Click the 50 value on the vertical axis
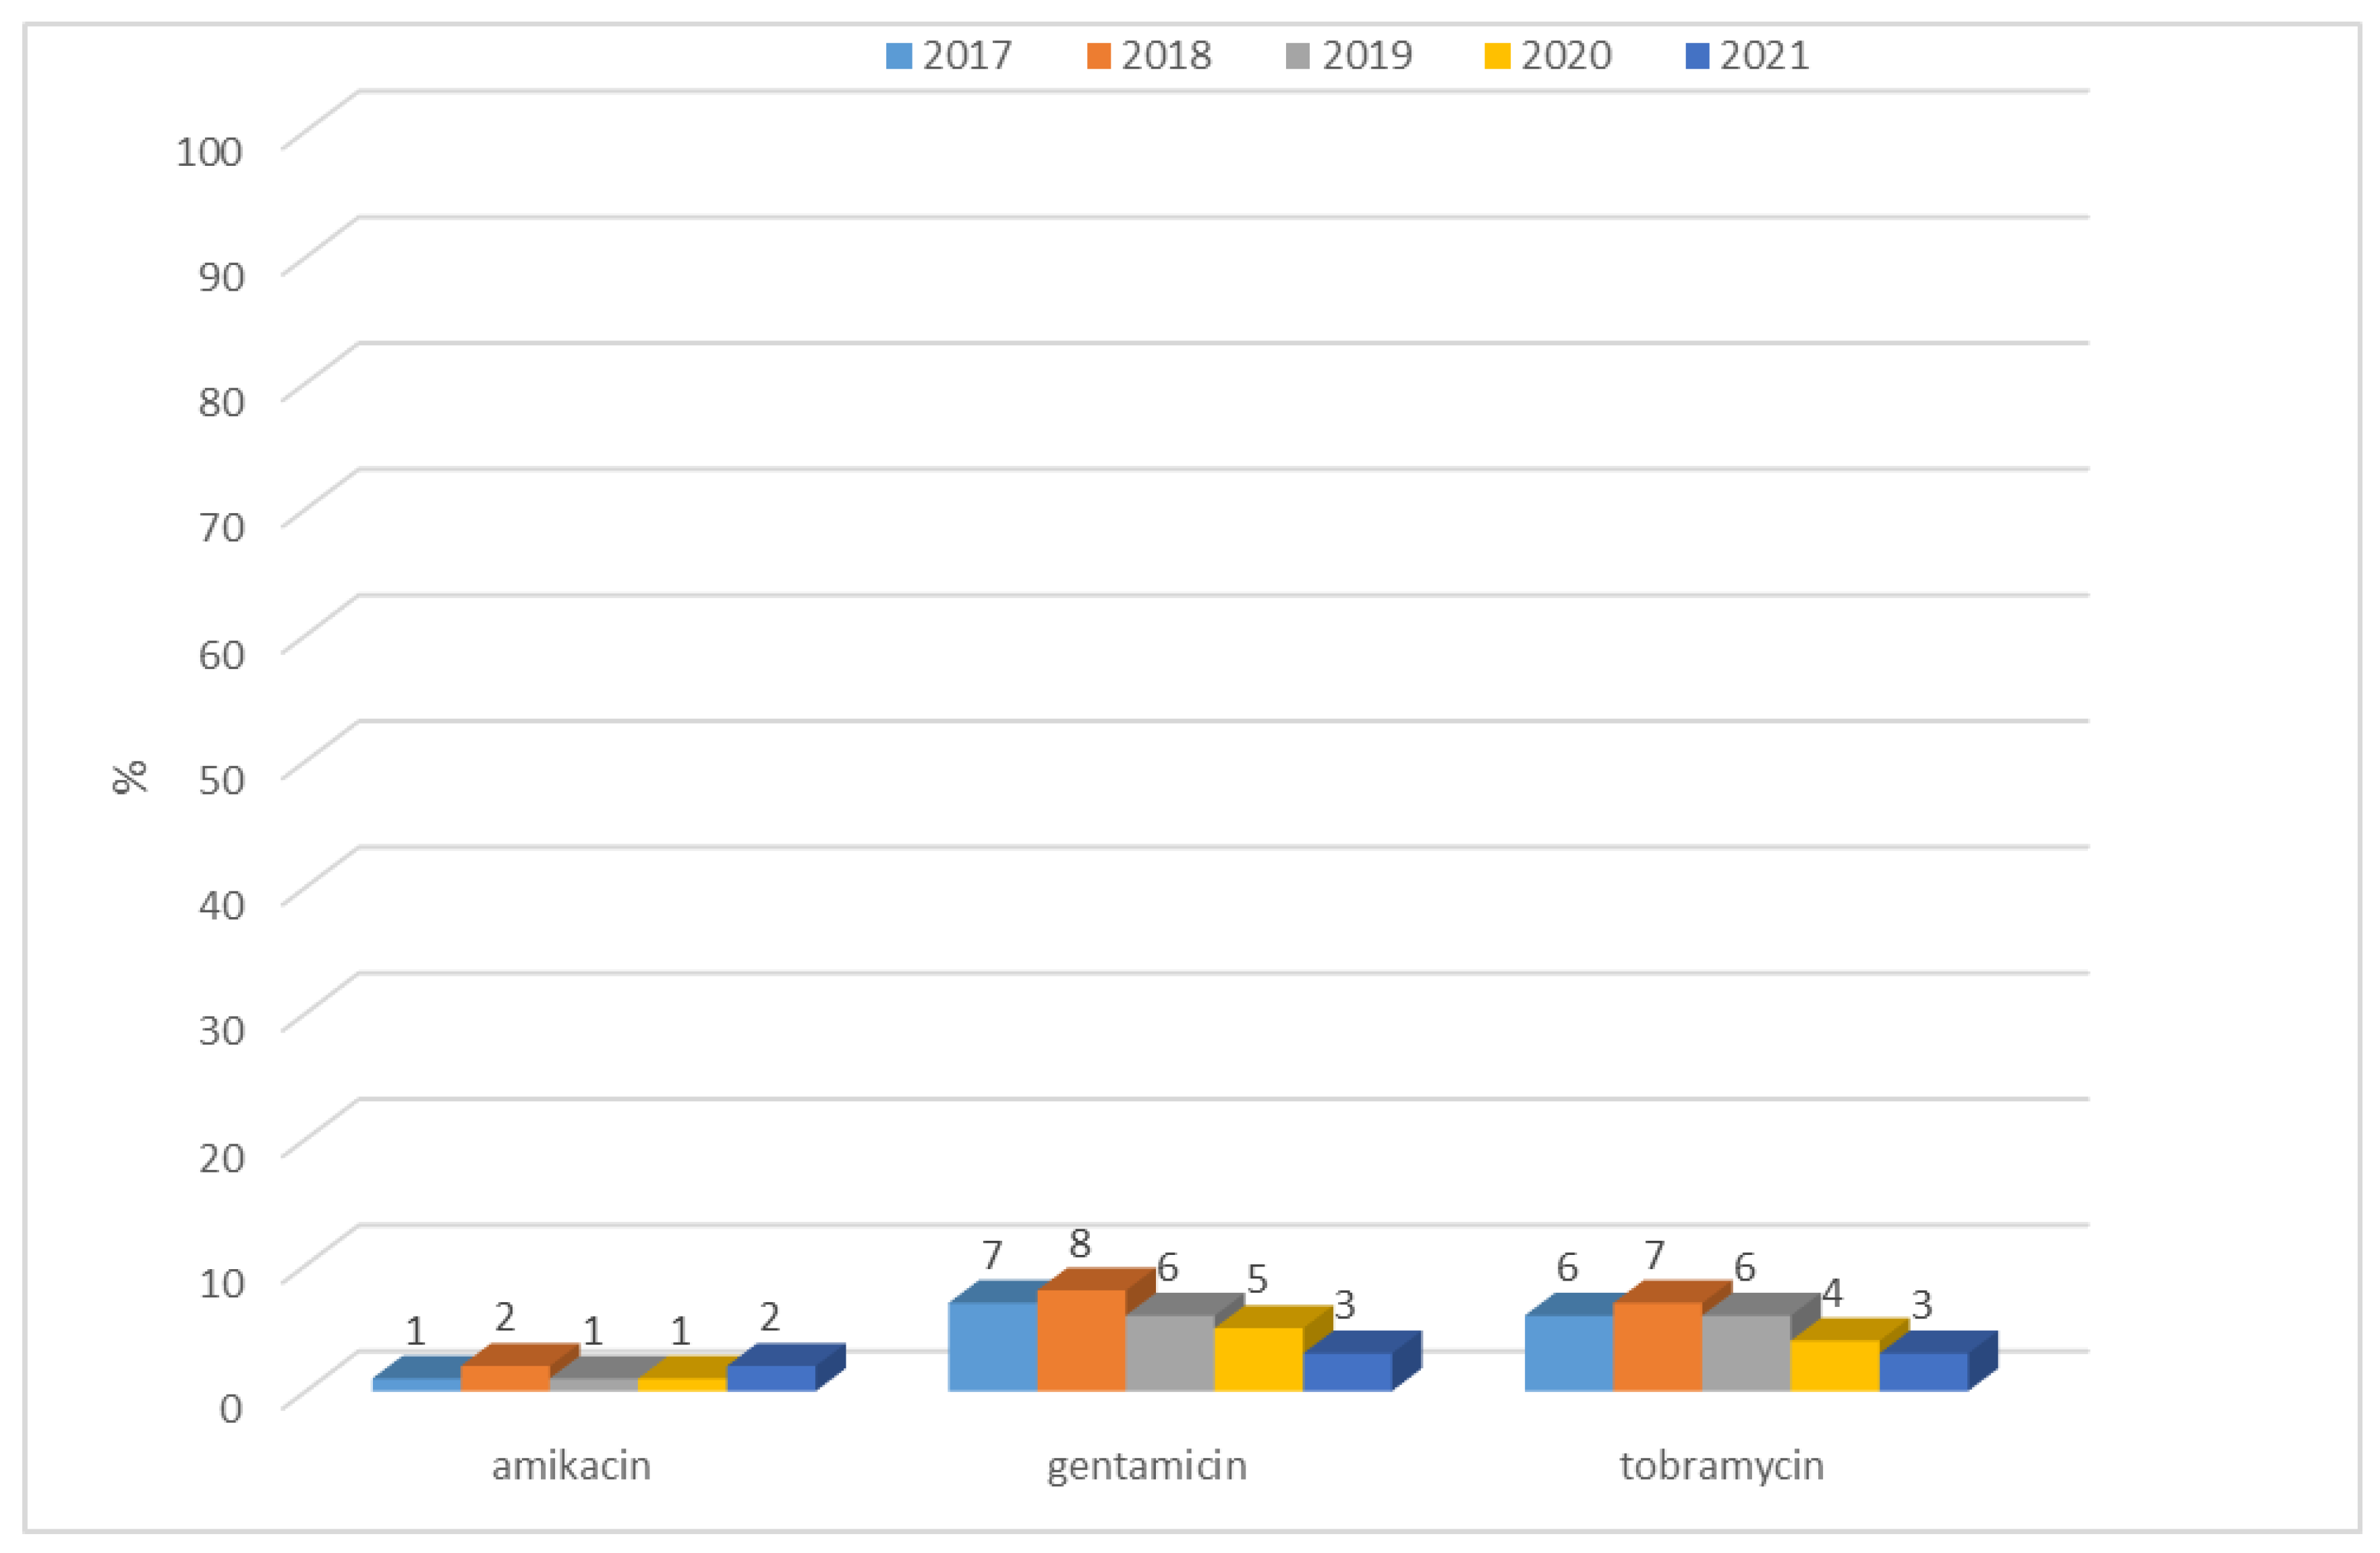2380x1553 pixels. tap(221, 780)
